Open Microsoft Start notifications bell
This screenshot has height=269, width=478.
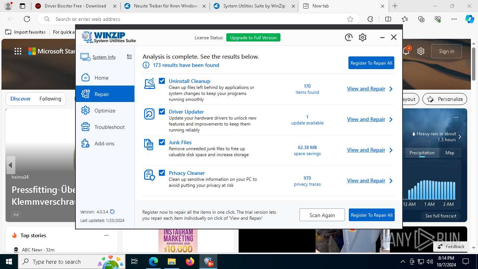pos(406,51)
